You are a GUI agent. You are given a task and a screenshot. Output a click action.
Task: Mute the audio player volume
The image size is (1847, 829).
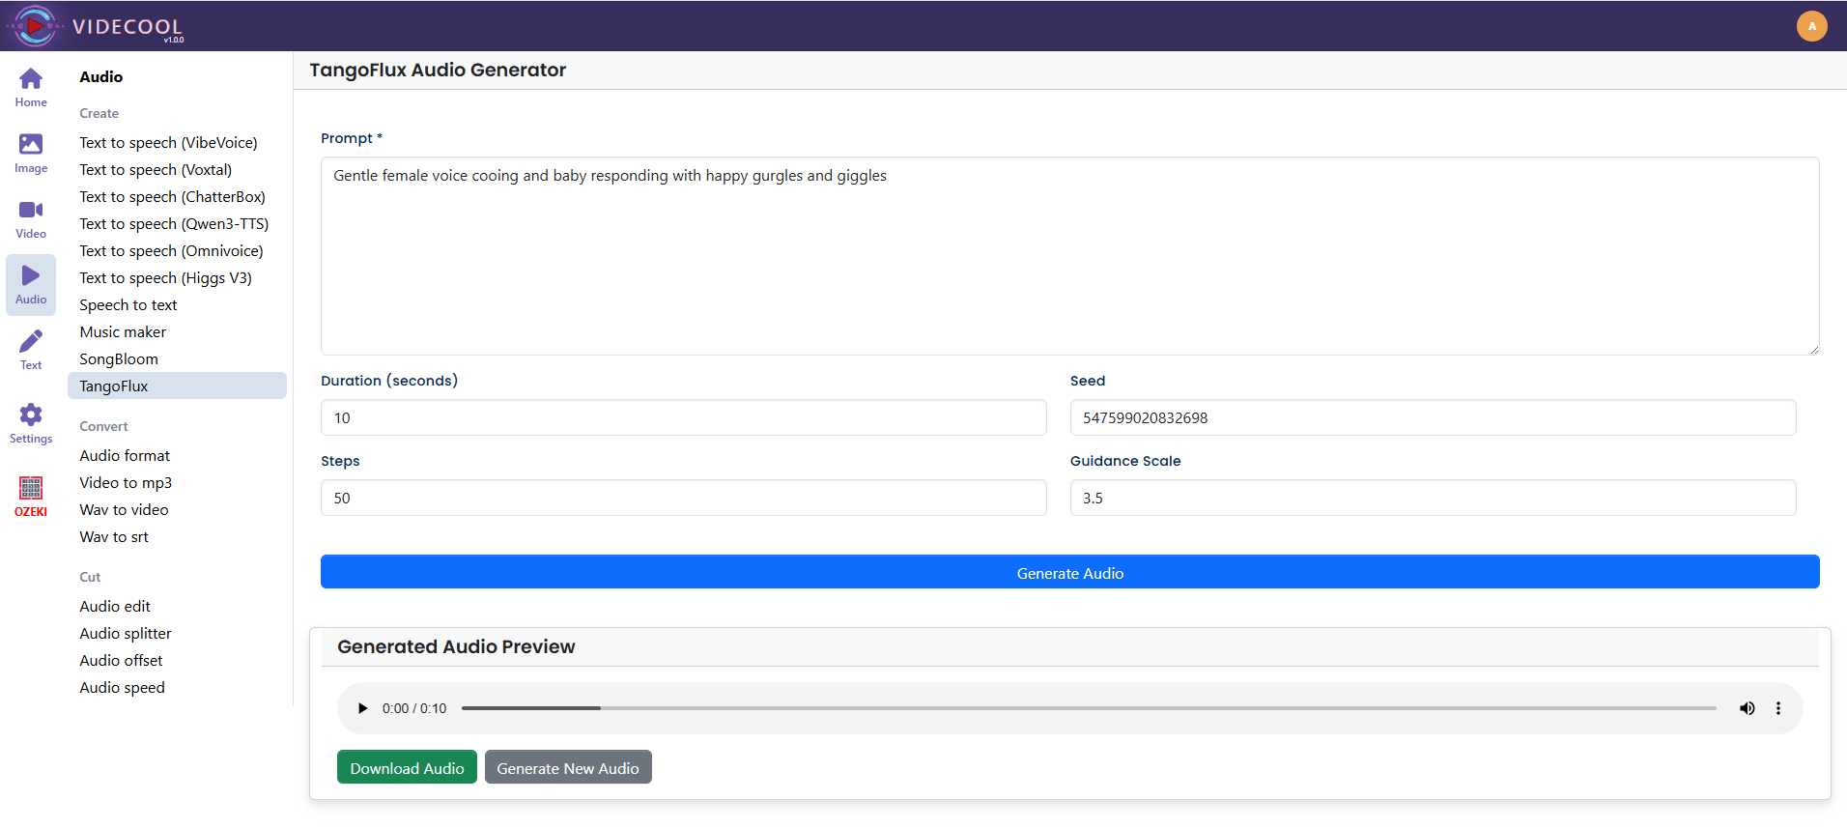tap(1747, 708)
